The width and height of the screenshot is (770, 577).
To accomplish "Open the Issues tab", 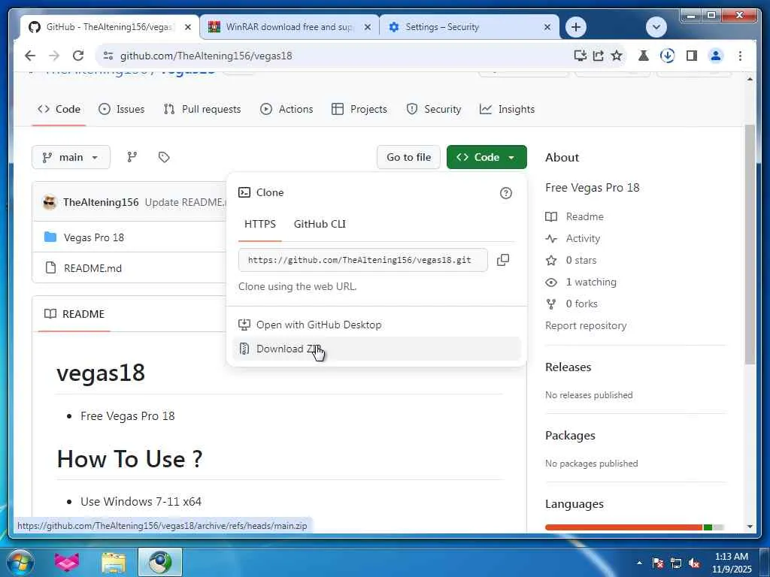I will coord(121,109).
